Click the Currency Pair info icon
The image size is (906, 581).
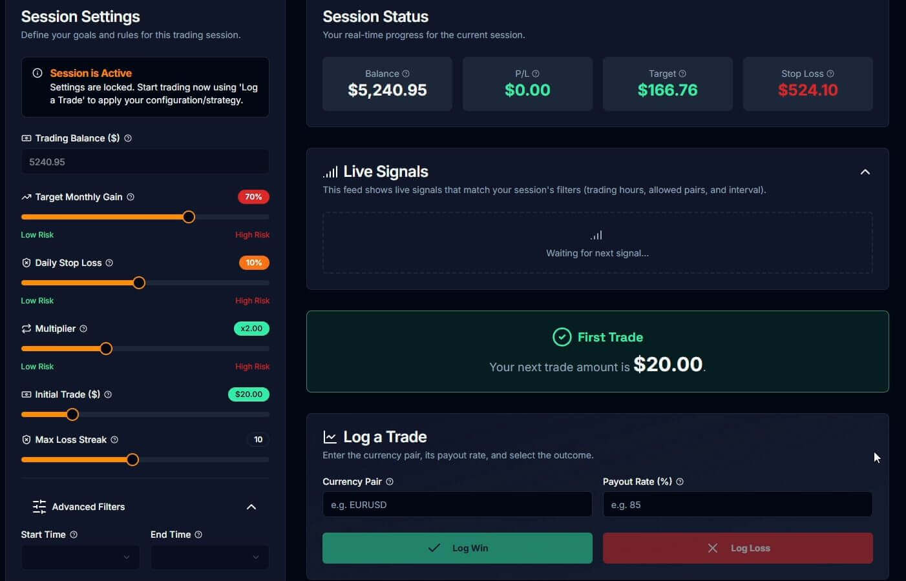pyautogui.click(x=390, y=482)
